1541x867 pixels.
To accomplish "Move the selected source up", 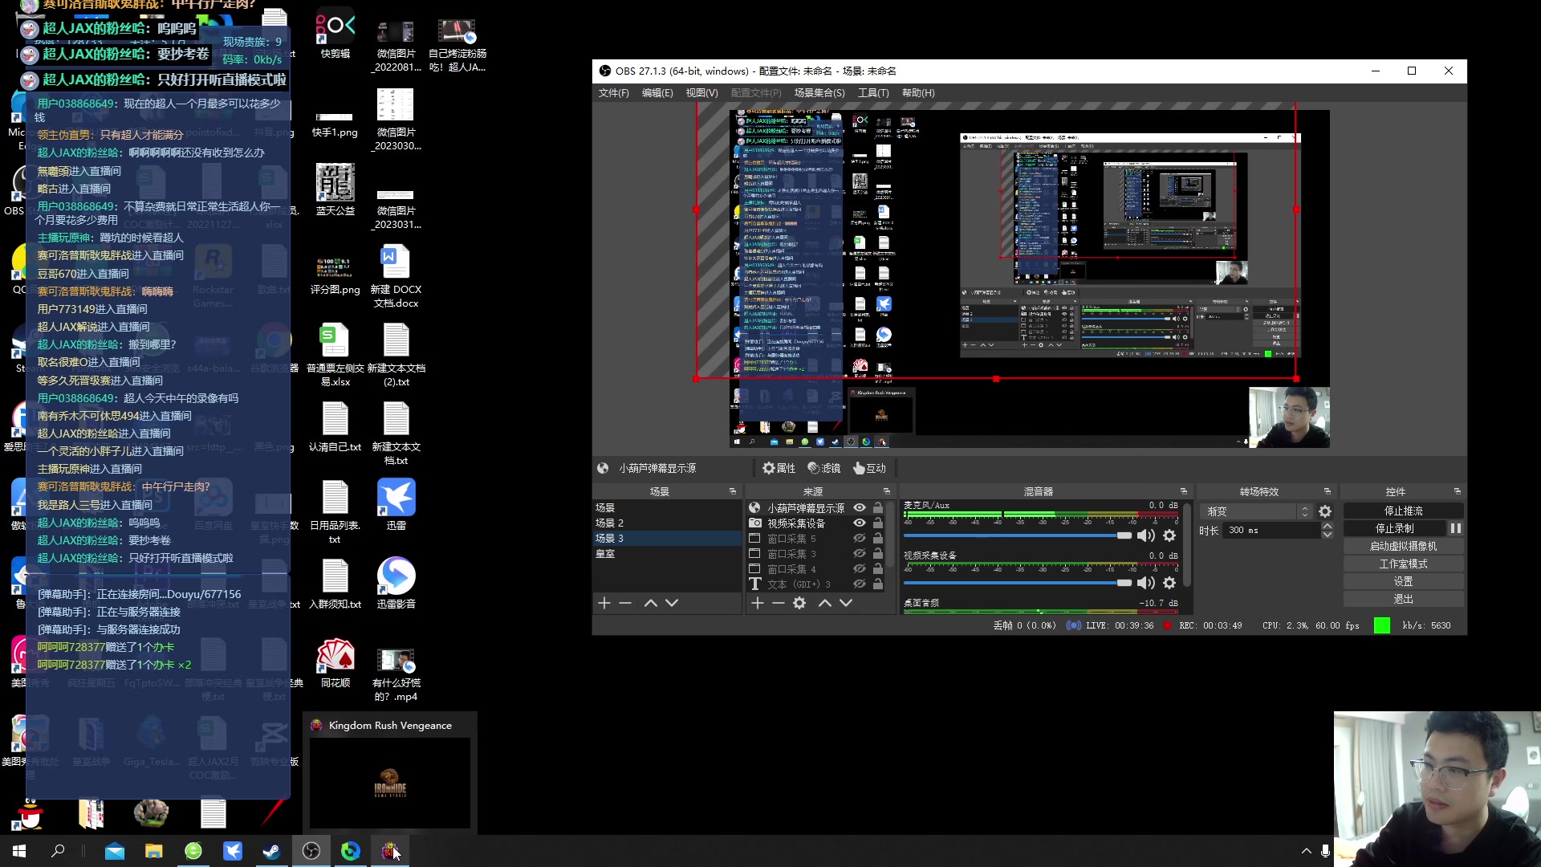I will [824, 603].
